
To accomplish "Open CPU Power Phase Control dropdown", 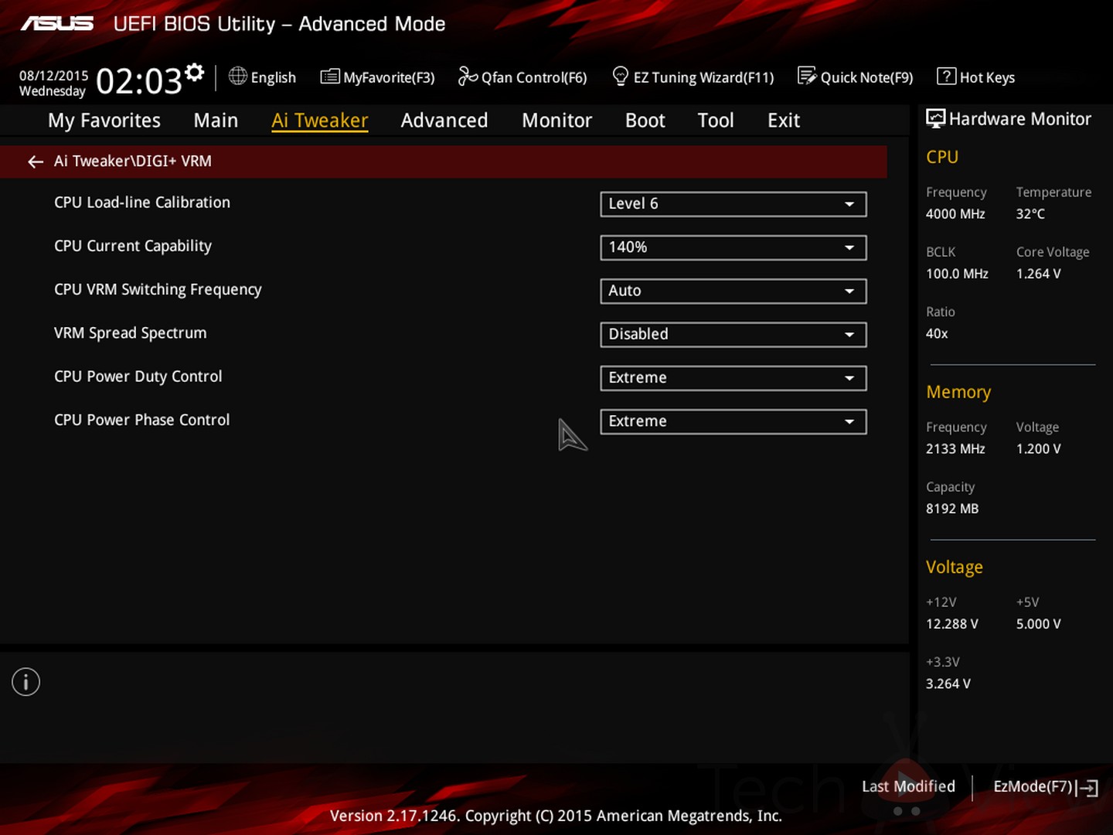I will coord(733,421).
